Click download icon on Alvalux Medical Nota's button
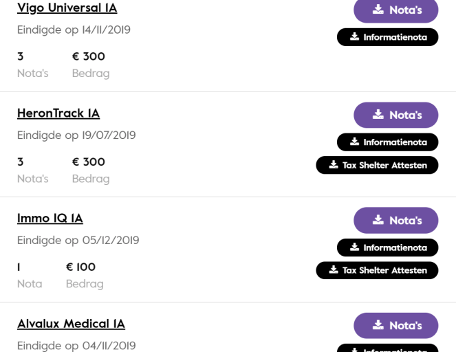This screenshot has width=456, height=352. point(378,325)
